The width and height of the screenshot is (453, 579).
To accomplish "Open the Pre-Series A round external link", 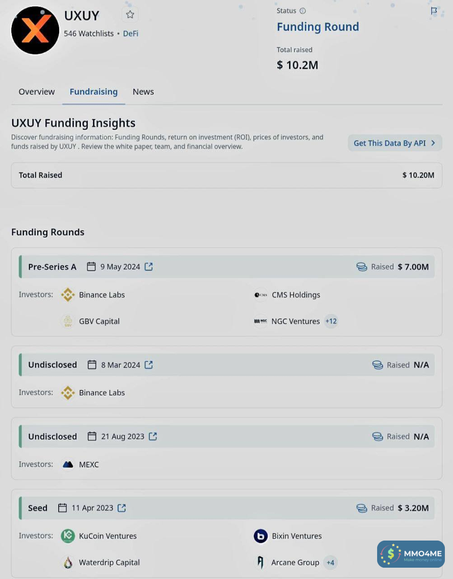I will (149, 267).
